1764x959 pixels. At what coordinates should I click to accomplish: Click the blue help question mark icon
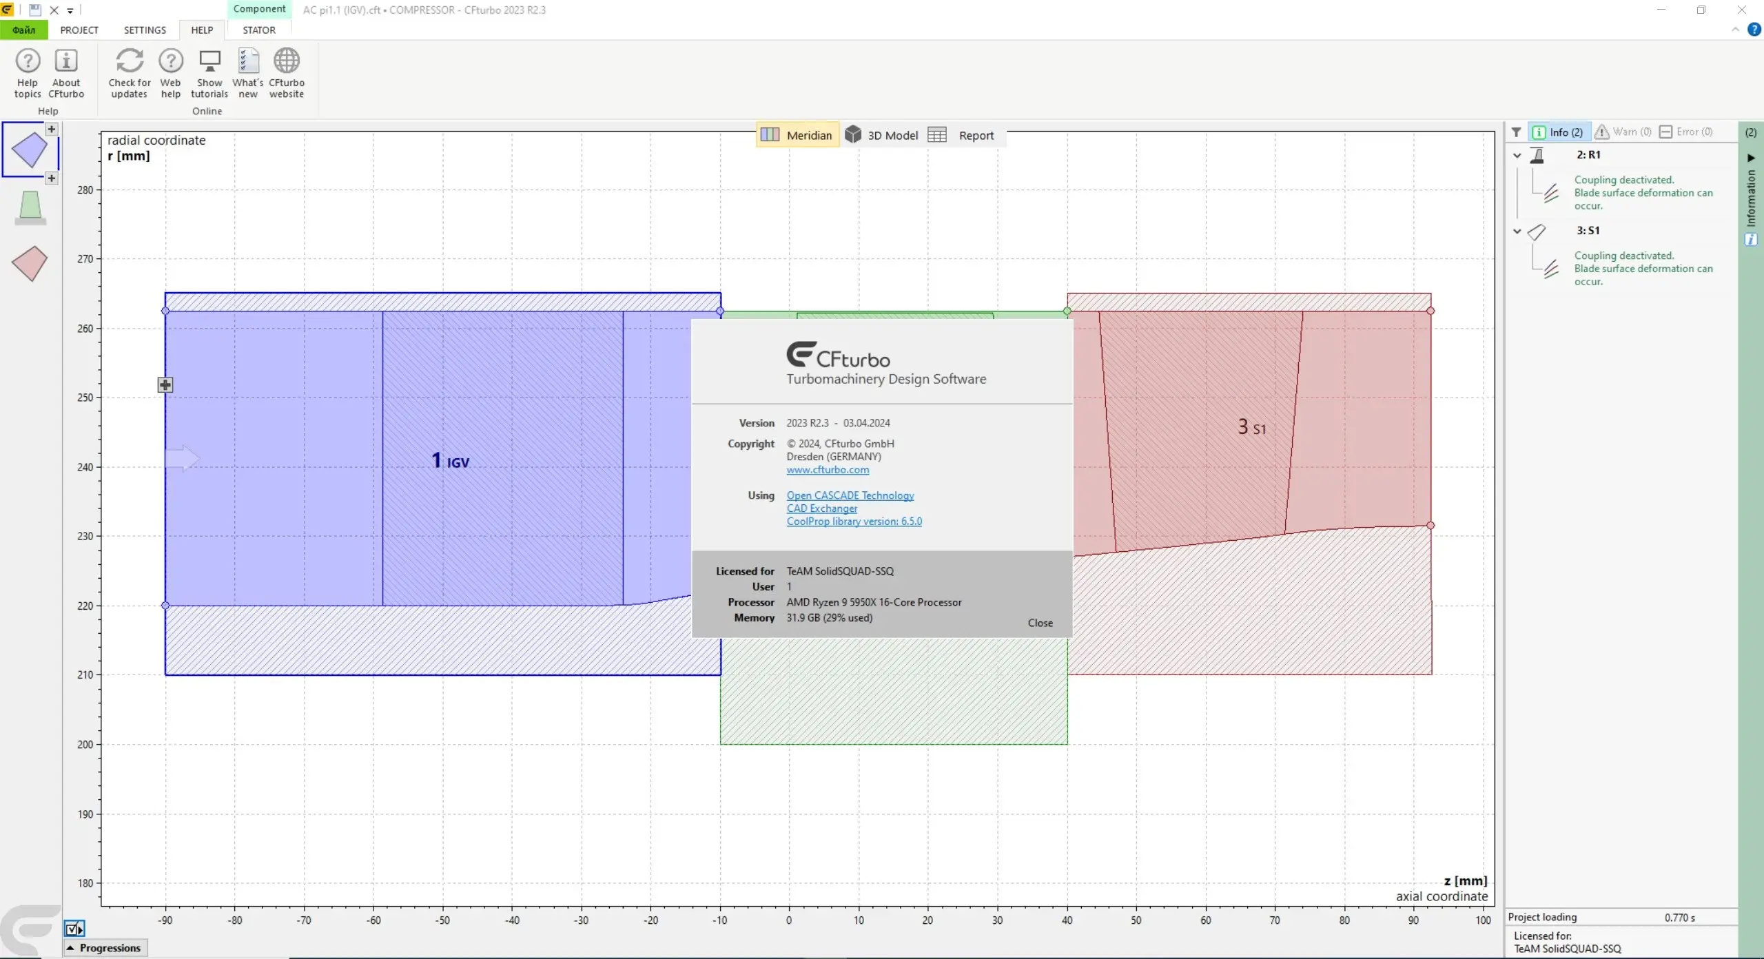coord(1754,30)
